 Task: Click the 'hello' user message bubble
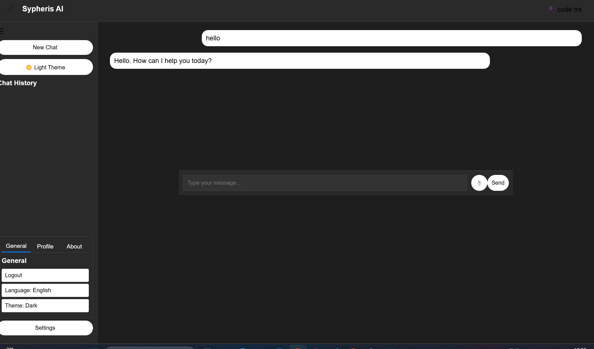click(x=391, y=38)
